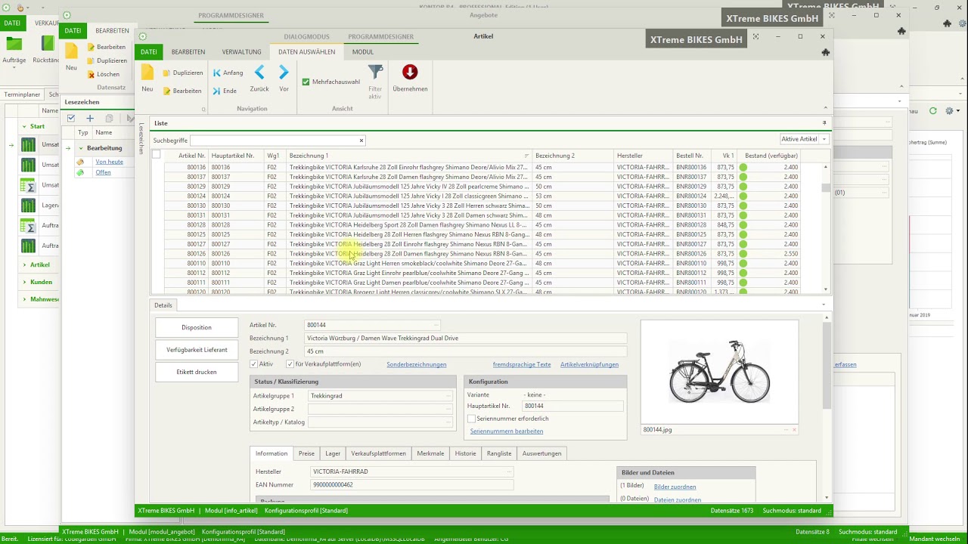Click focus icon beside Artikel minimize button
This screenshot has width=968, height=544.
click(x=755, y=36)
